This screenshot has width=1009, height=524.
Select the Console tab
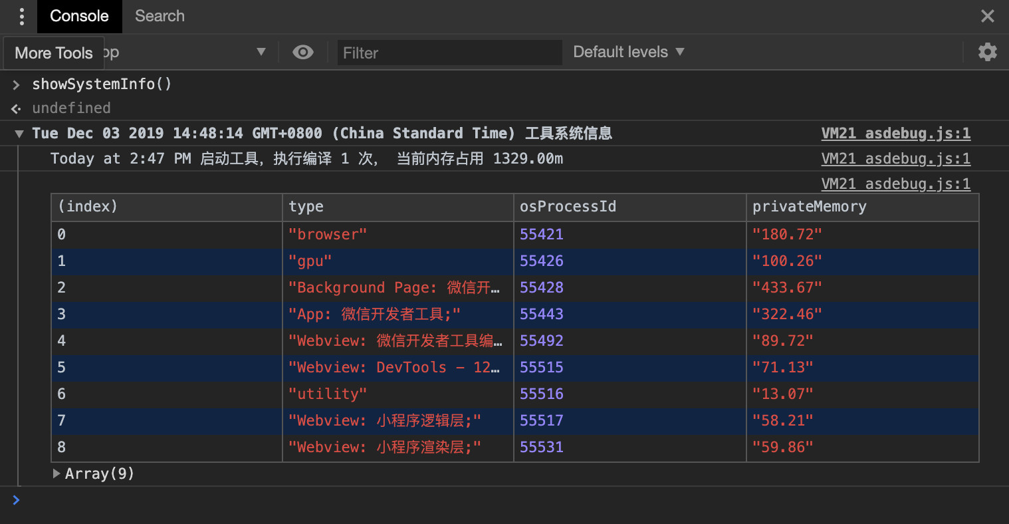tap(79, 16)
